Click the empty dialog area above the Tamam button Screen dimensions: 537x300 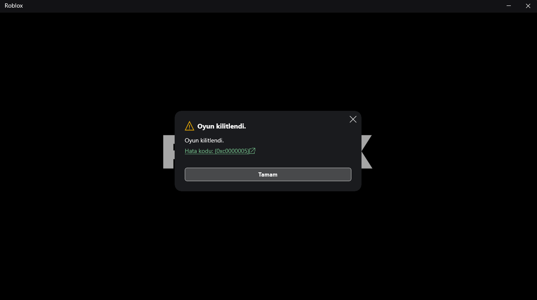(x=268, y=161)
